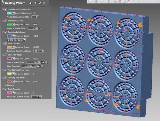This screenshot has width=160, height=121.
Task: Uncheck Small Clusters
Action: pyautogui.click(x=6, y=44)
